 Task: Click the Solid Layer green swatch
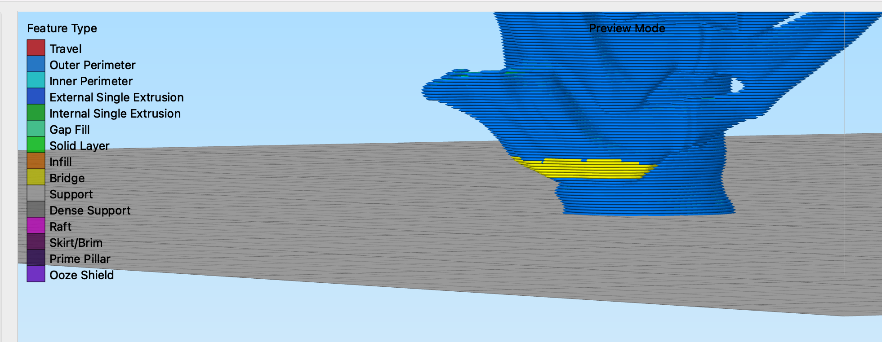click(x=36, y=145)
